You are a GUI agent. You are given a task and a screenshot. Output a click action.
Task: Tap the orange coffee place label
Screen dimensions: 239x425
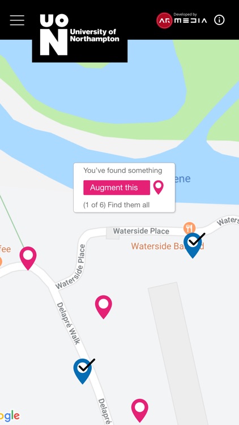pos(6,249)
